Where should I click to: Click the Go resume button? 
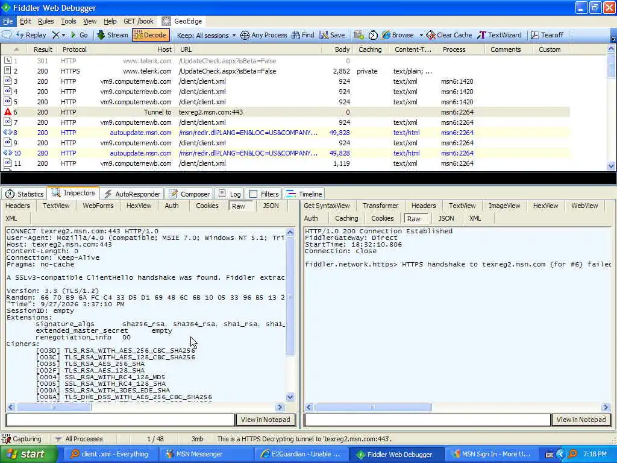[x=79, y=35]
